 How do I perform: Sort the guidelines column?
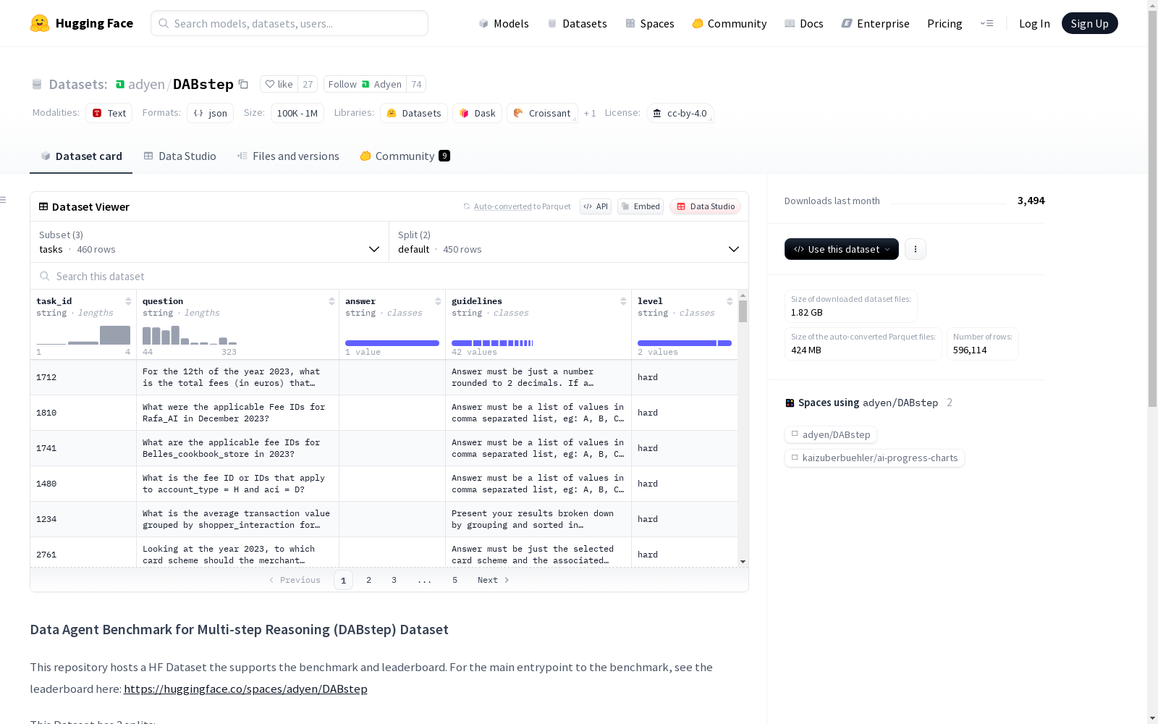[623, 301]
